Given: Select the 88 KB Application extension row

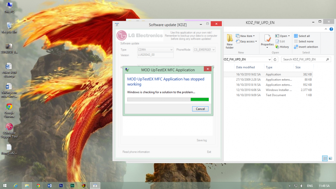Looking at the screenshot, I should [x=268, y=79].
